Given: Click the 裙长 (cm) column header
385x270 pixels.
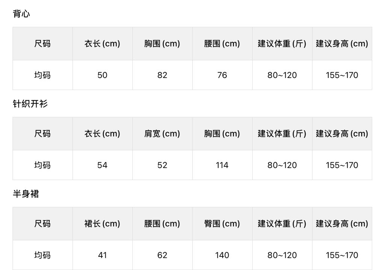Looking at the screenshot, I should tap(102, 224).
